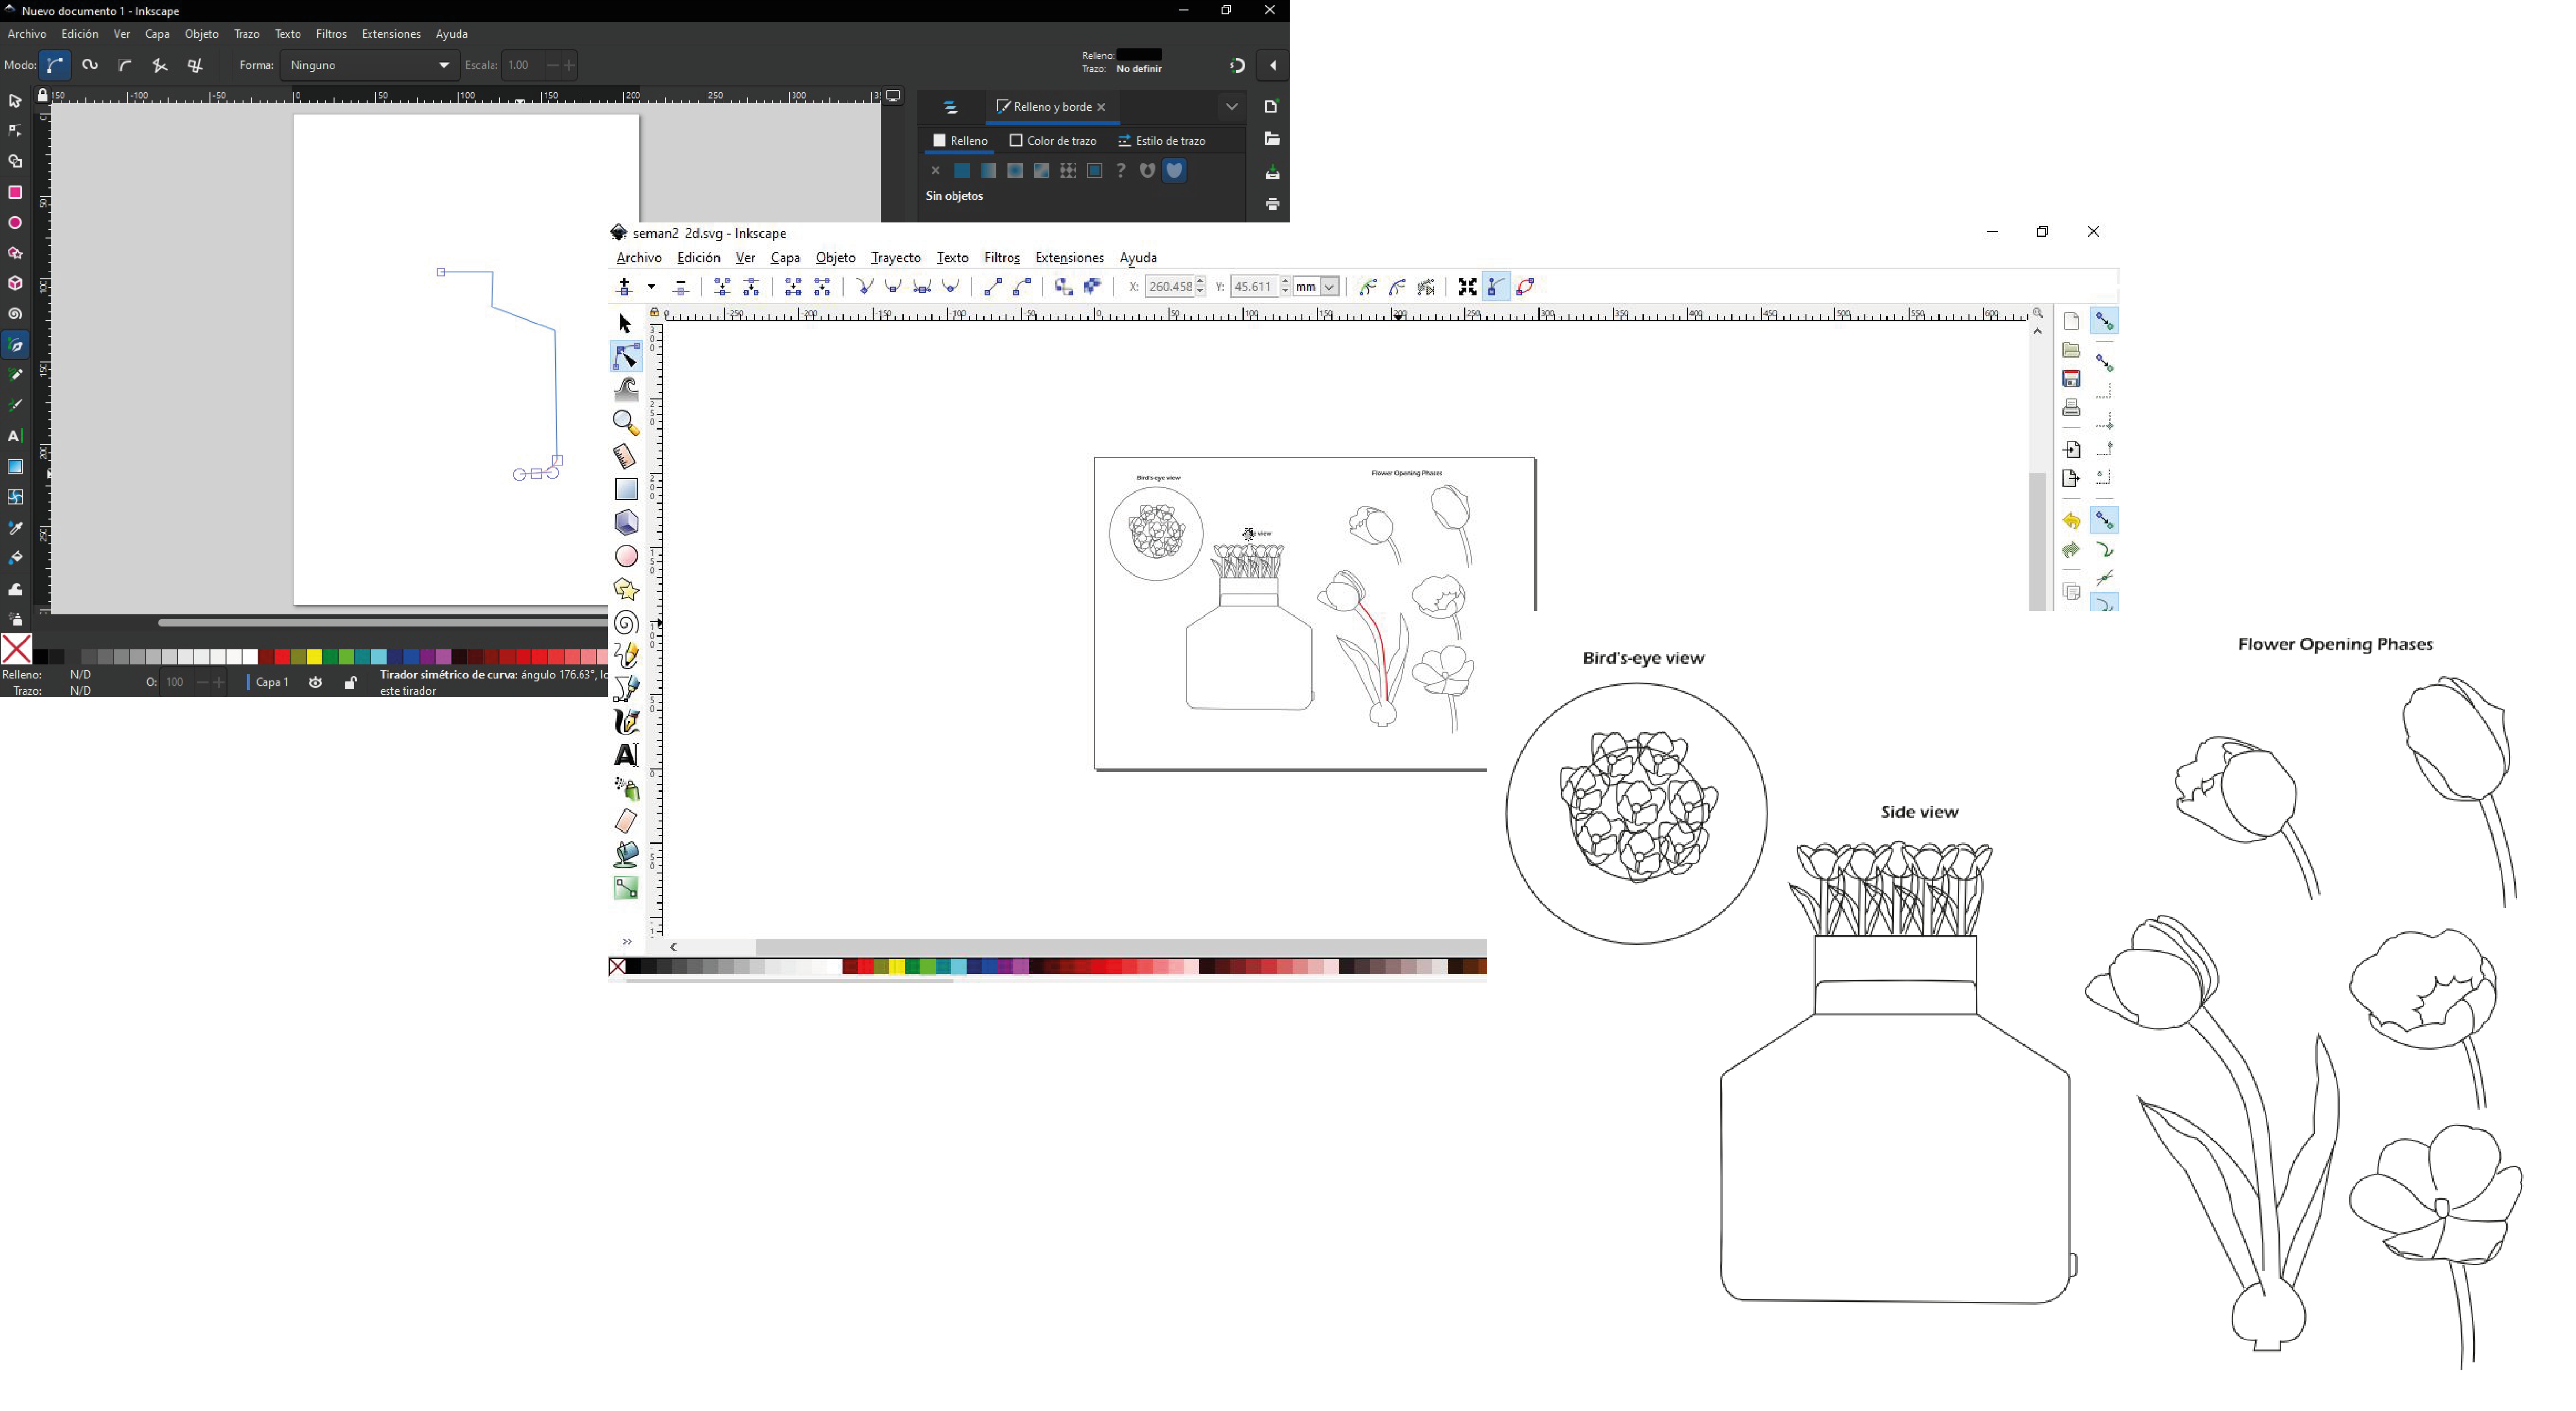Select the 3D box tool in light Inkscape

[x=626, y=523]
